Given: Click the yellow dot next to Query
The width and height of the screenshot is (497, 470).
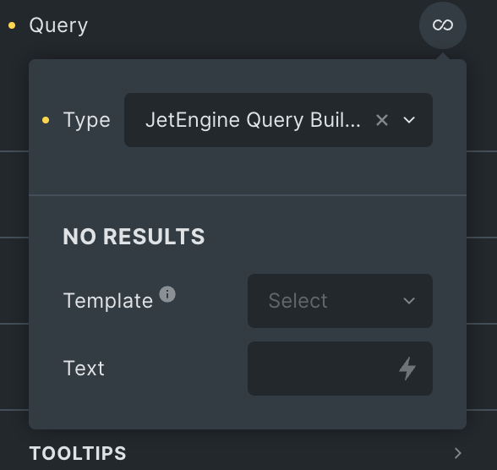Looking at the screenshot, I should (12, 25).
